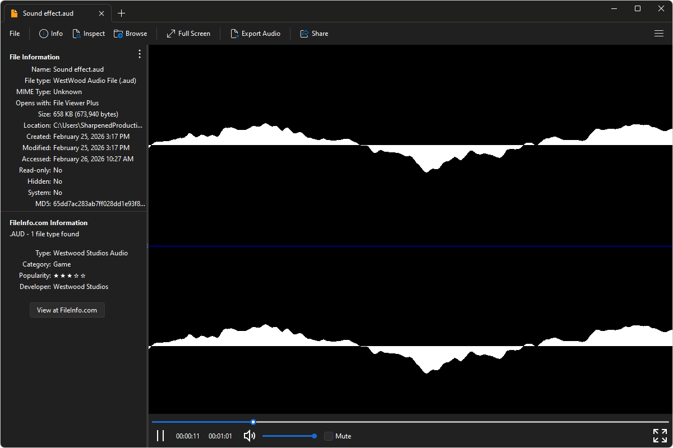Open a new tab with the plus button
The width and height of the screenshot is (673, 448).
point(121,13)
